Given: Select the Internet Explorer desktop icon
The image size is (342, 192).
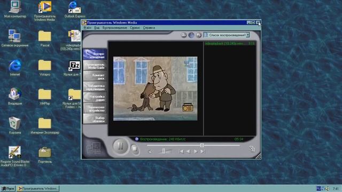Looking at the screenshot, I should (x=15, y=68).
